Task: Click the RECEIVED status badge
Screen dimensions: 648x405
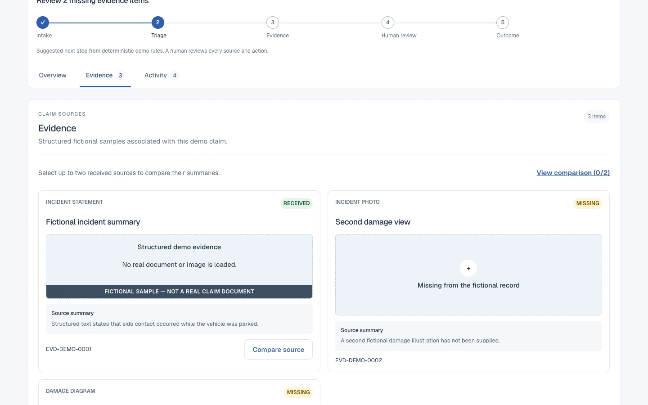Action: point(297,203)
